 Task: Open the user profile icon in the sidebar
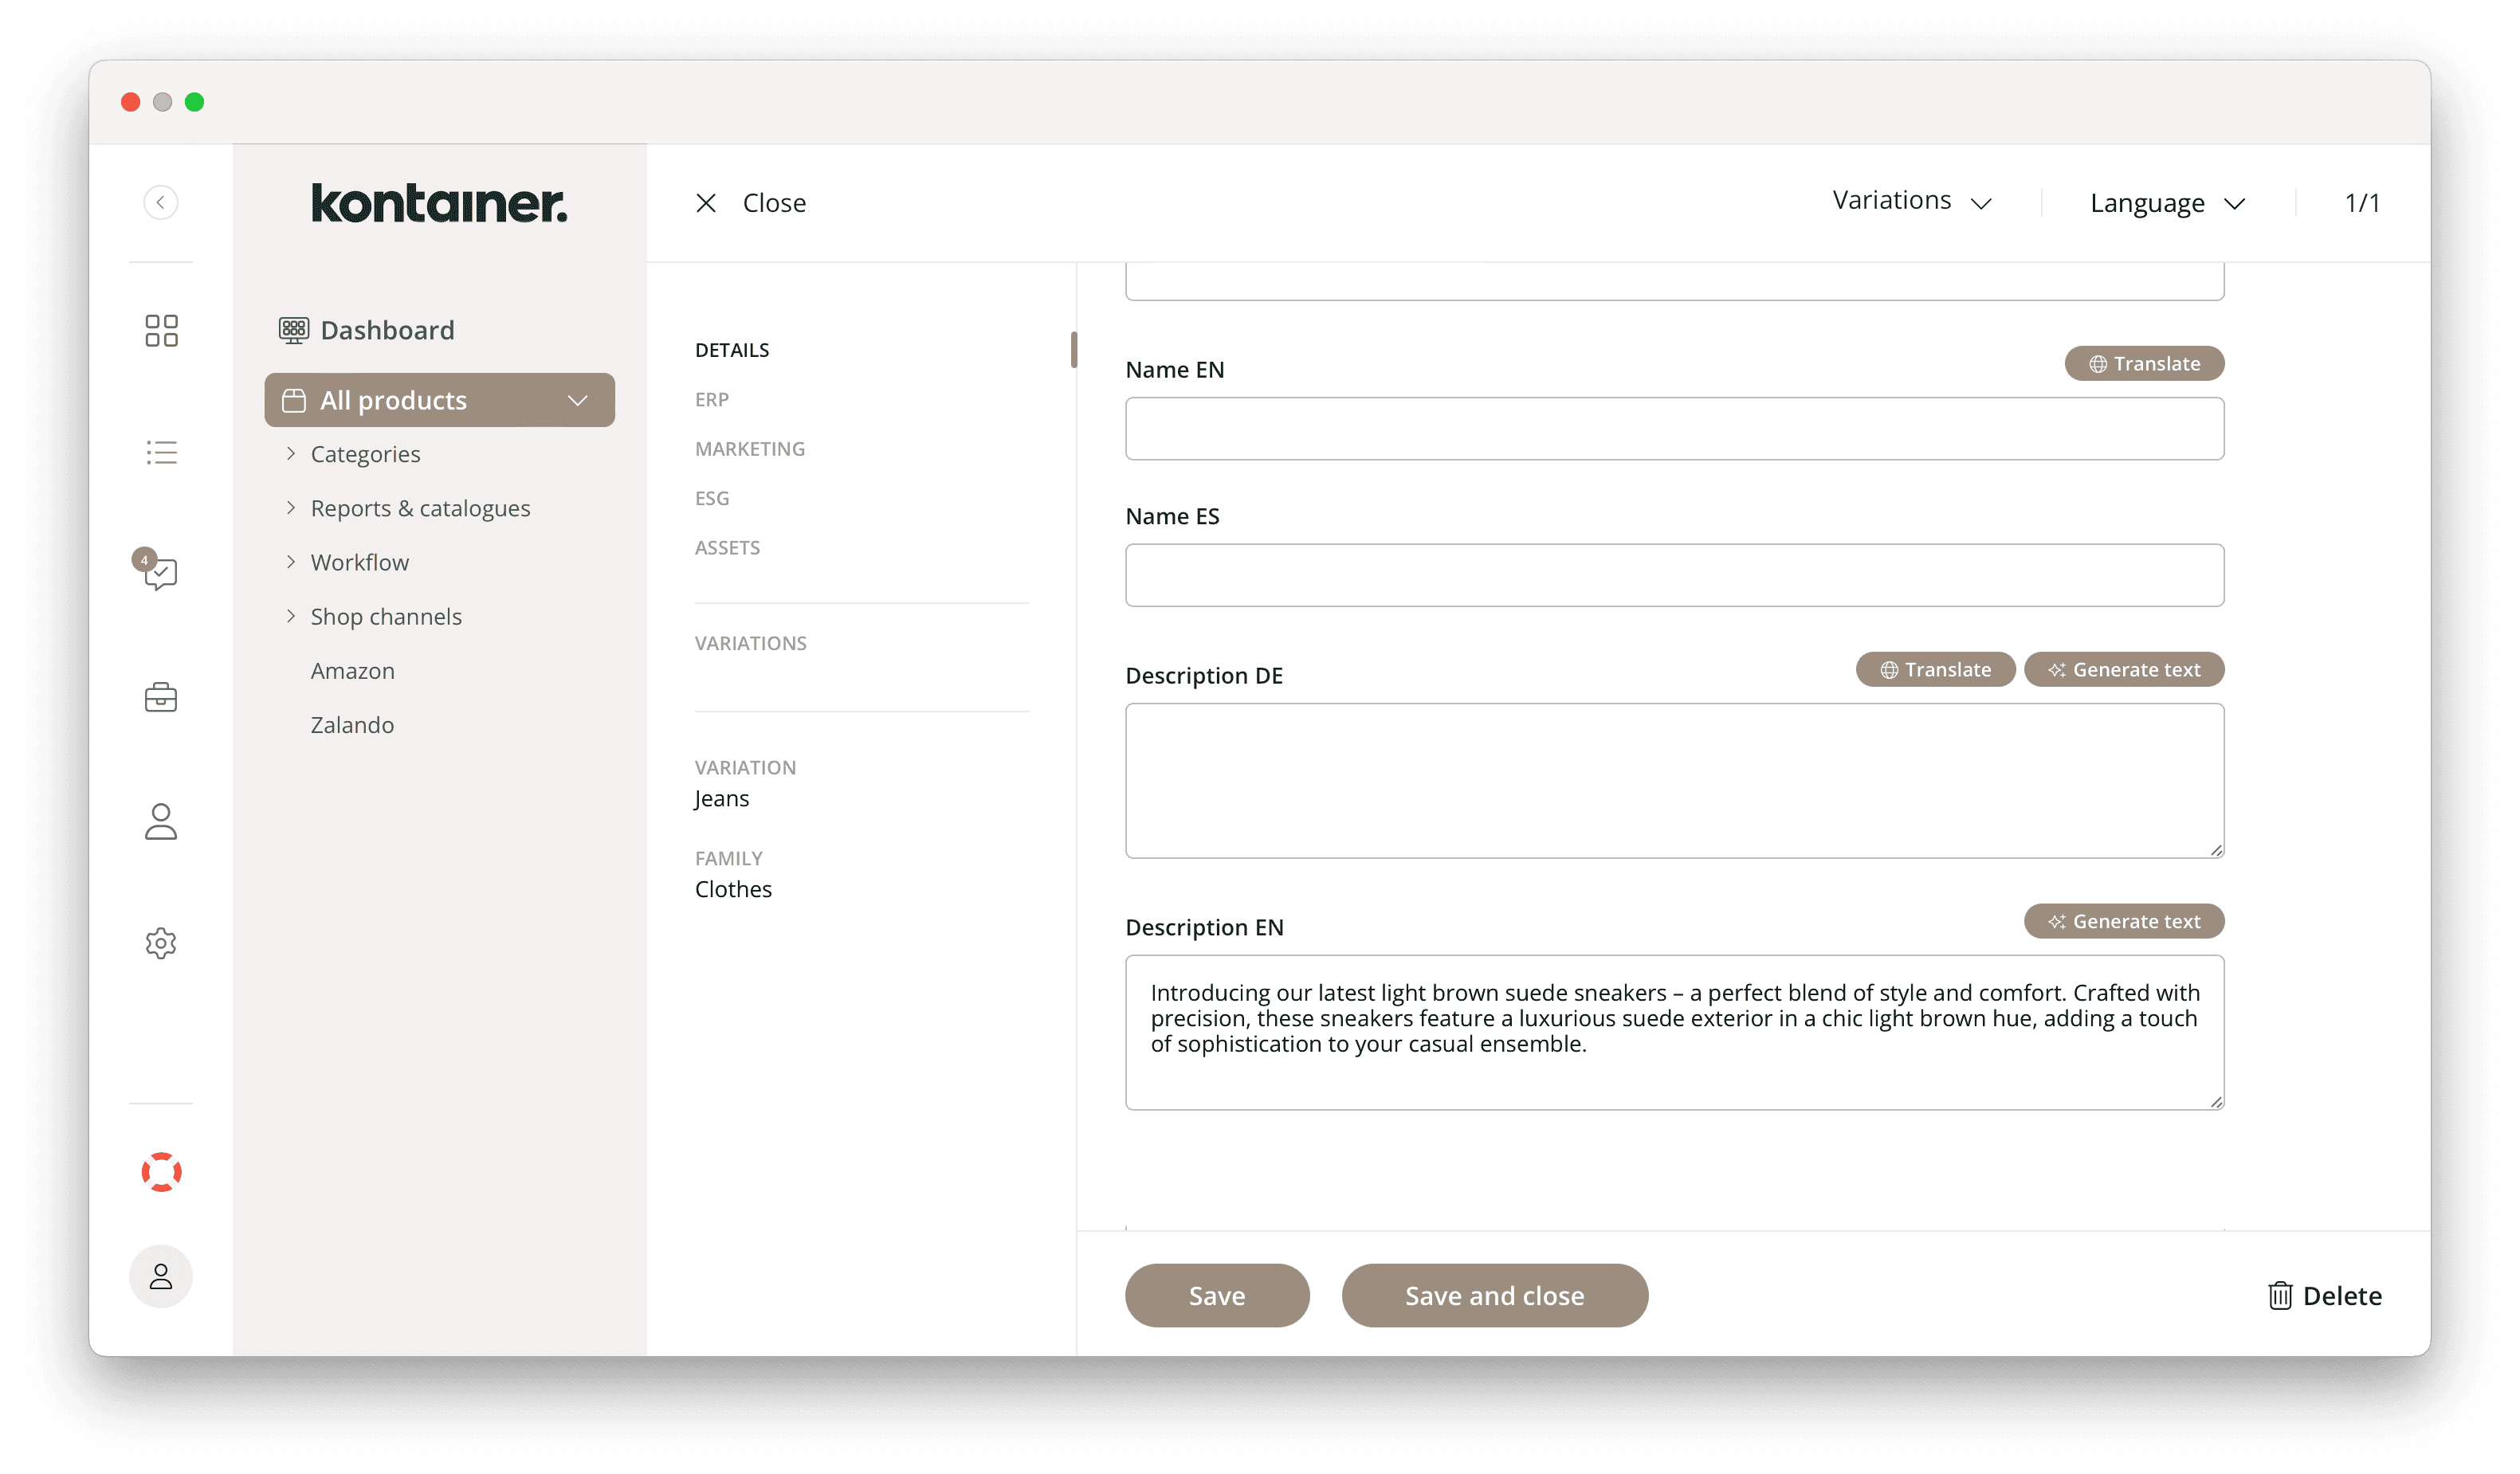click(160, 821)
